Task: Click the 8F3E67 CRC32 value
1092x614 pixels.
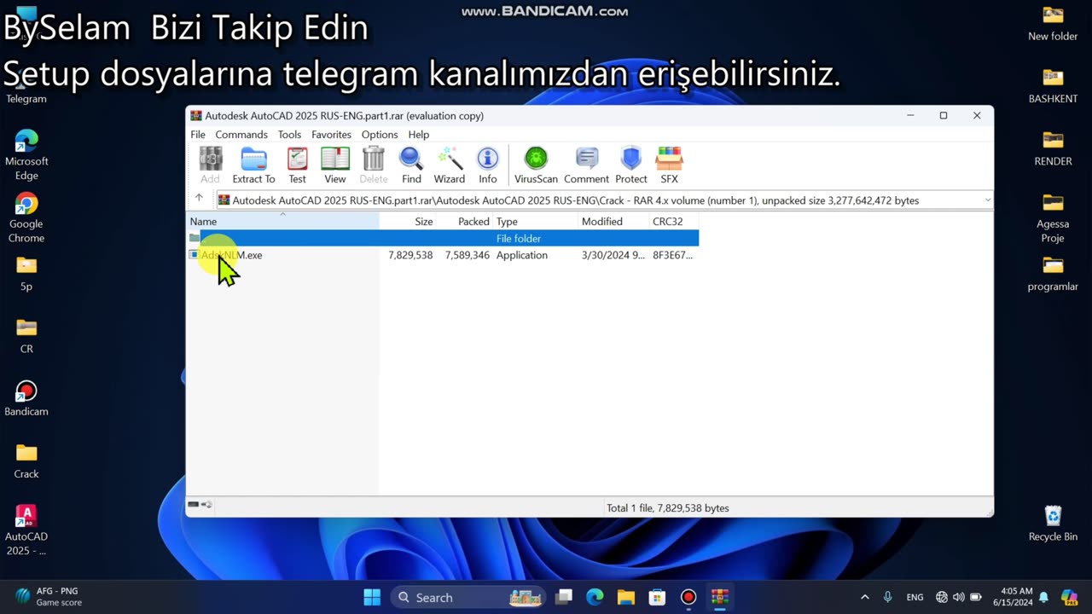Action: tap(672, 255)
